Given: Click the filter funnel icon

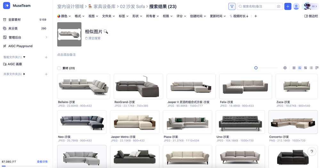Looking at the screenshot, I should pos(232,6).
